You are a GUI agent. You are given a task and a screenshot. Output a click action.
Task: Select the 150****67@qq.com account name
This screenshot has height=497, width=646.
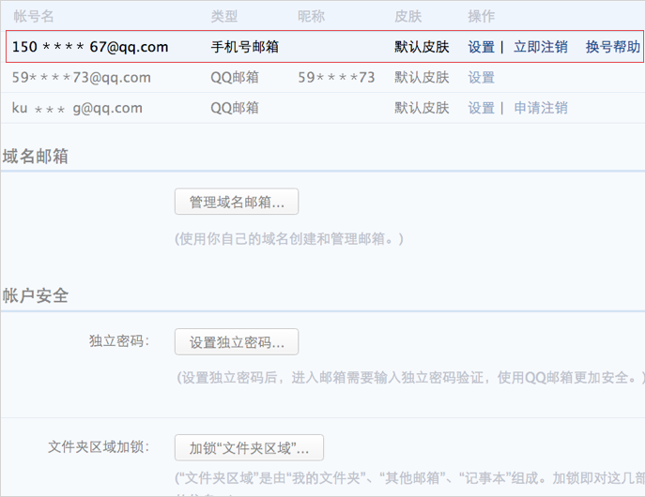point(90,47)
